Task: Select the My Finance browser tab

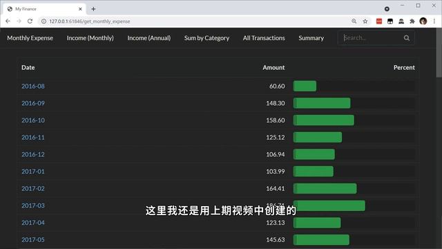Action: [x=44, y=9]
